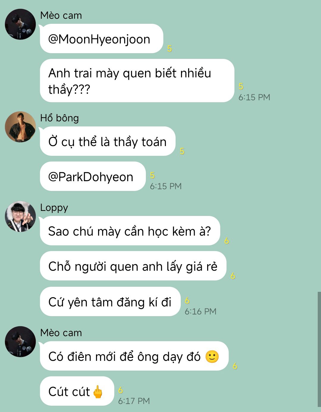Open Loppy's profile avatar
Image resolution: width=321 pixels, height=412 pixels.
20,216
